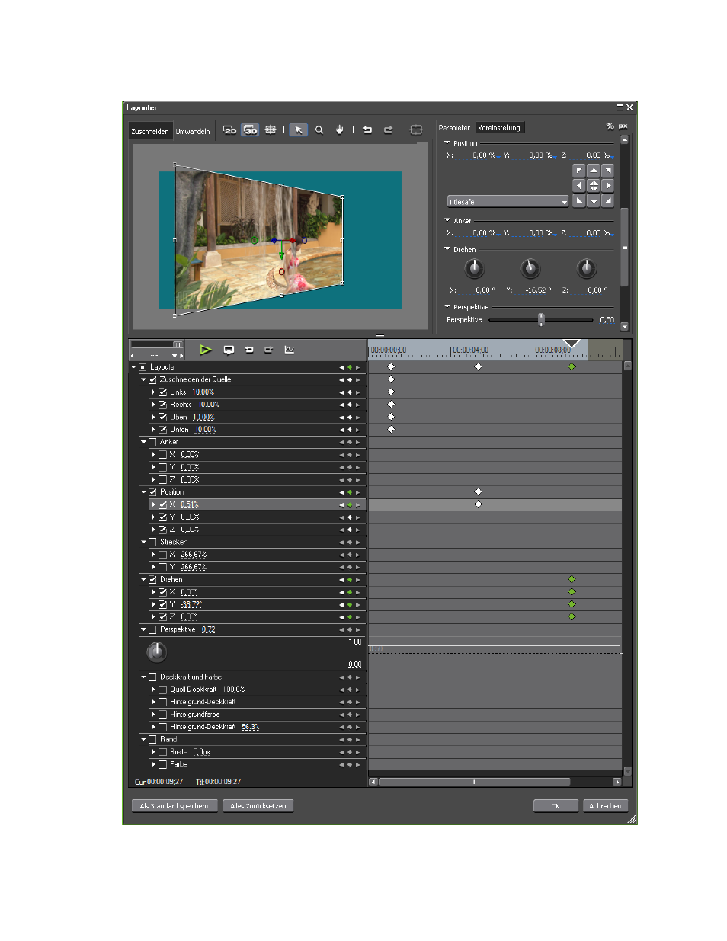Add a keyframe on the Layouter row
Viewport: 727px width, 941px height.
pos(350,367)
